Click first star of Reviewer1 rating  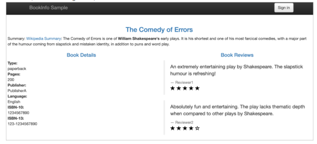pos(172,88)
